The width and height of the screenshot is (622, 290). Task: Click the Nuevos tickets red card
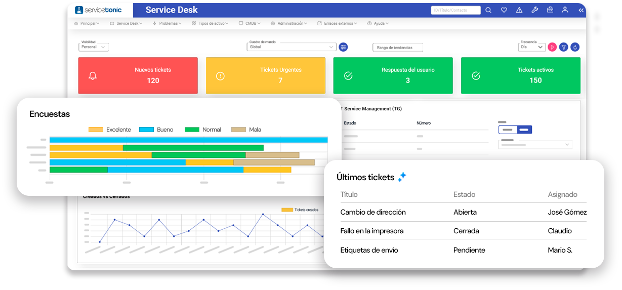pos(138,75)
